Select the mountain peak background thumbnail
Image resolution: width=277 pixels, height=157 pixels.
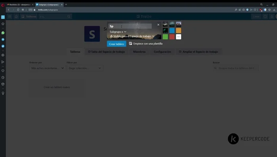[x=178, y=24]
